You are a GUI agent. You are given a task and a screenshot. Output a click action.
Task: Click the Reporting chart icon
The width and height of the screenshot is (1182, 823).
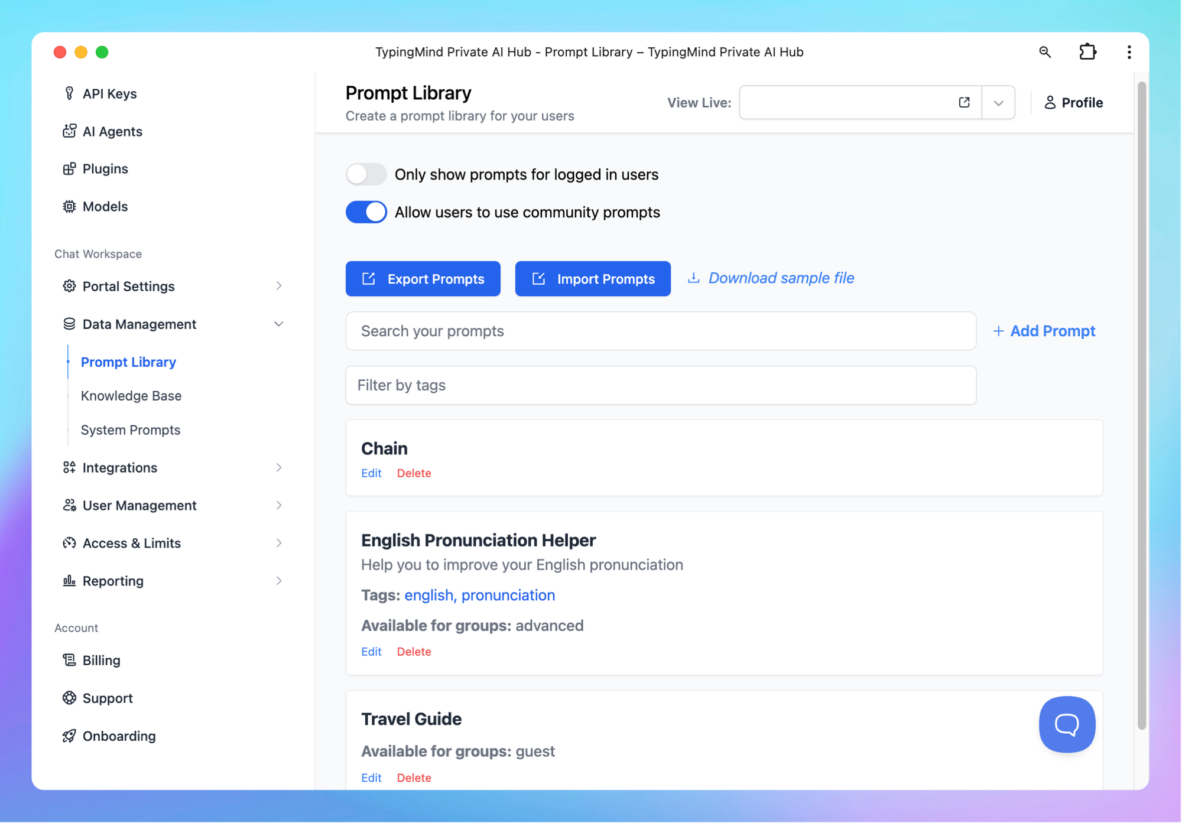click(70, 581)
